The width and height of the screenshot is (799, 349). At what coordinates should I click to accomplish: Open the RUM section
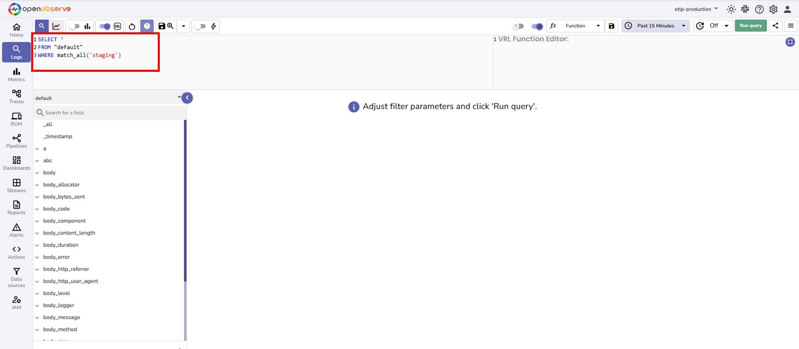click(x=16, y=119)
